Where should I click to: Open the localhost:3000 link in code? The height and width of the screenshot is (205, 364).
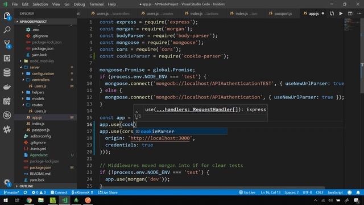[x=160, y=138]
